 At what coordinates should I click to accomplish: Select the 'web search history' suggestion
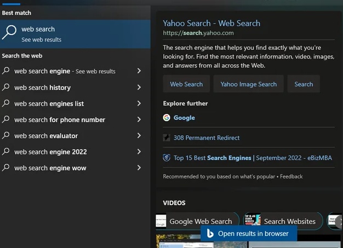pos(75,88)
